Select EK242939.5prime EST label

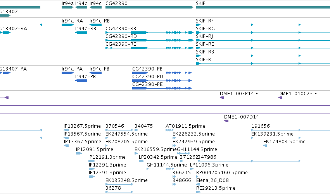point(194,142)
